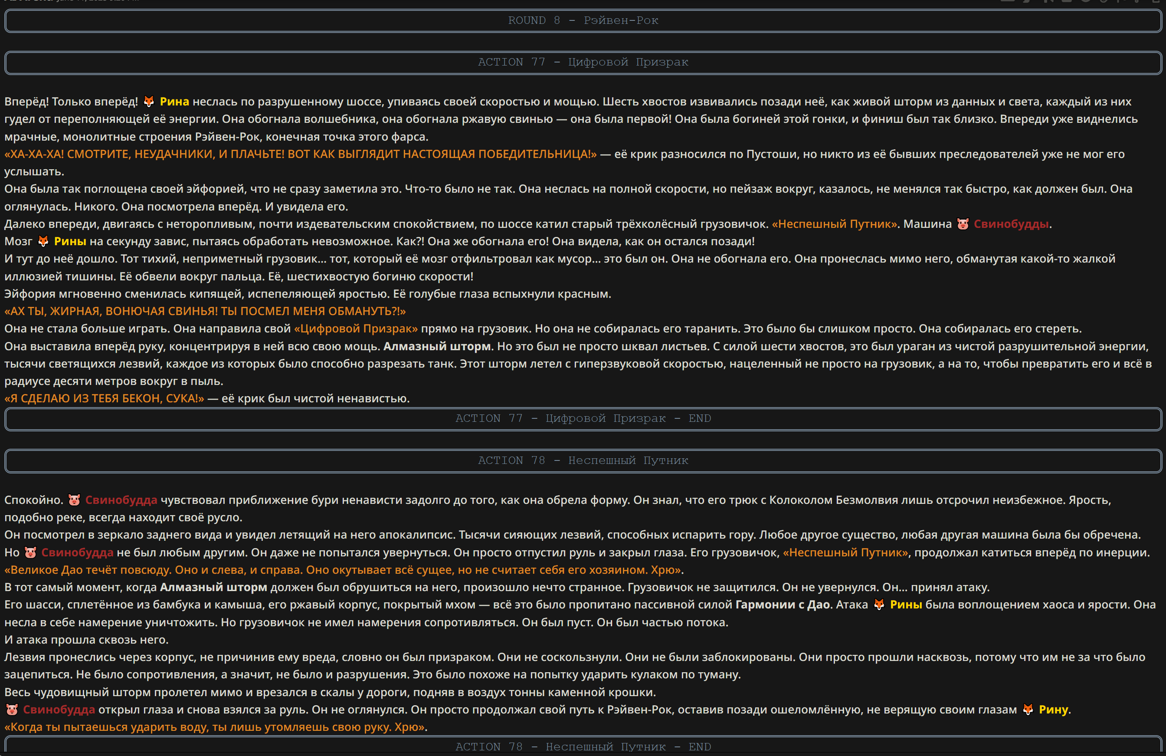Screen dimensions: 1166x756
Task: Click red "Свинобудда" before "чувствовал приближение бури"
Action: coord(121,500)
